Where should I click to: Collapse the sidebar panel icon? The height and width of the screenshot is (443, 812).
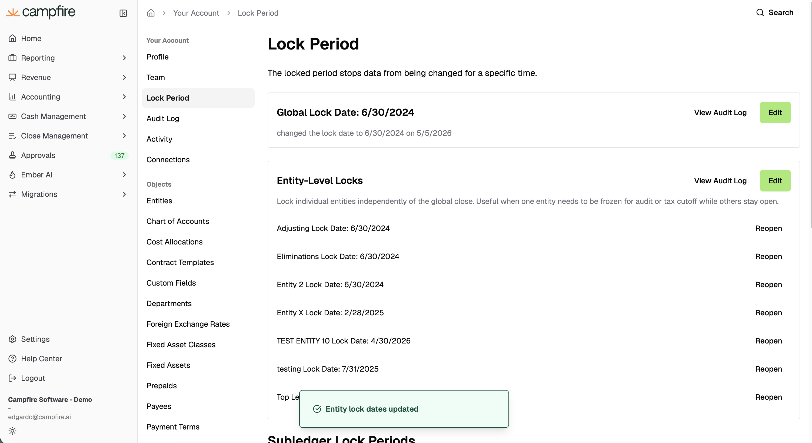click(x=123, y=13)
